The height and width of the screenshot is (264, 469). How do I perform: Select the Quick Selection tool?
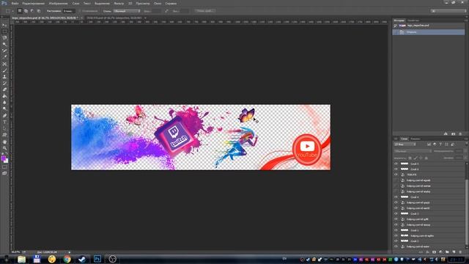click(4, 44)
